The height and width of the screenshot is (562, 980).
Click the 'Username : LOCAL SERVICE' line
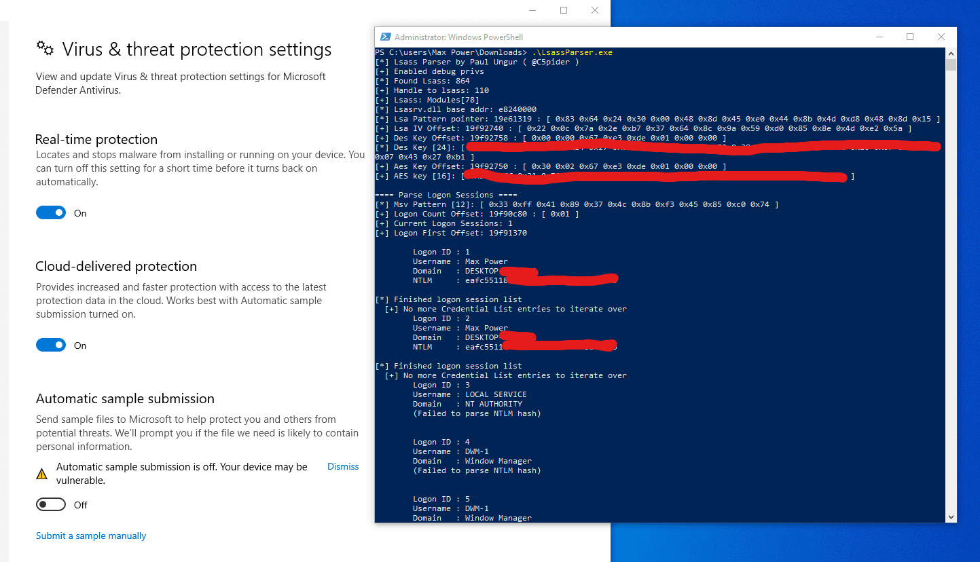pyautogui.click(x=470, y=394)
